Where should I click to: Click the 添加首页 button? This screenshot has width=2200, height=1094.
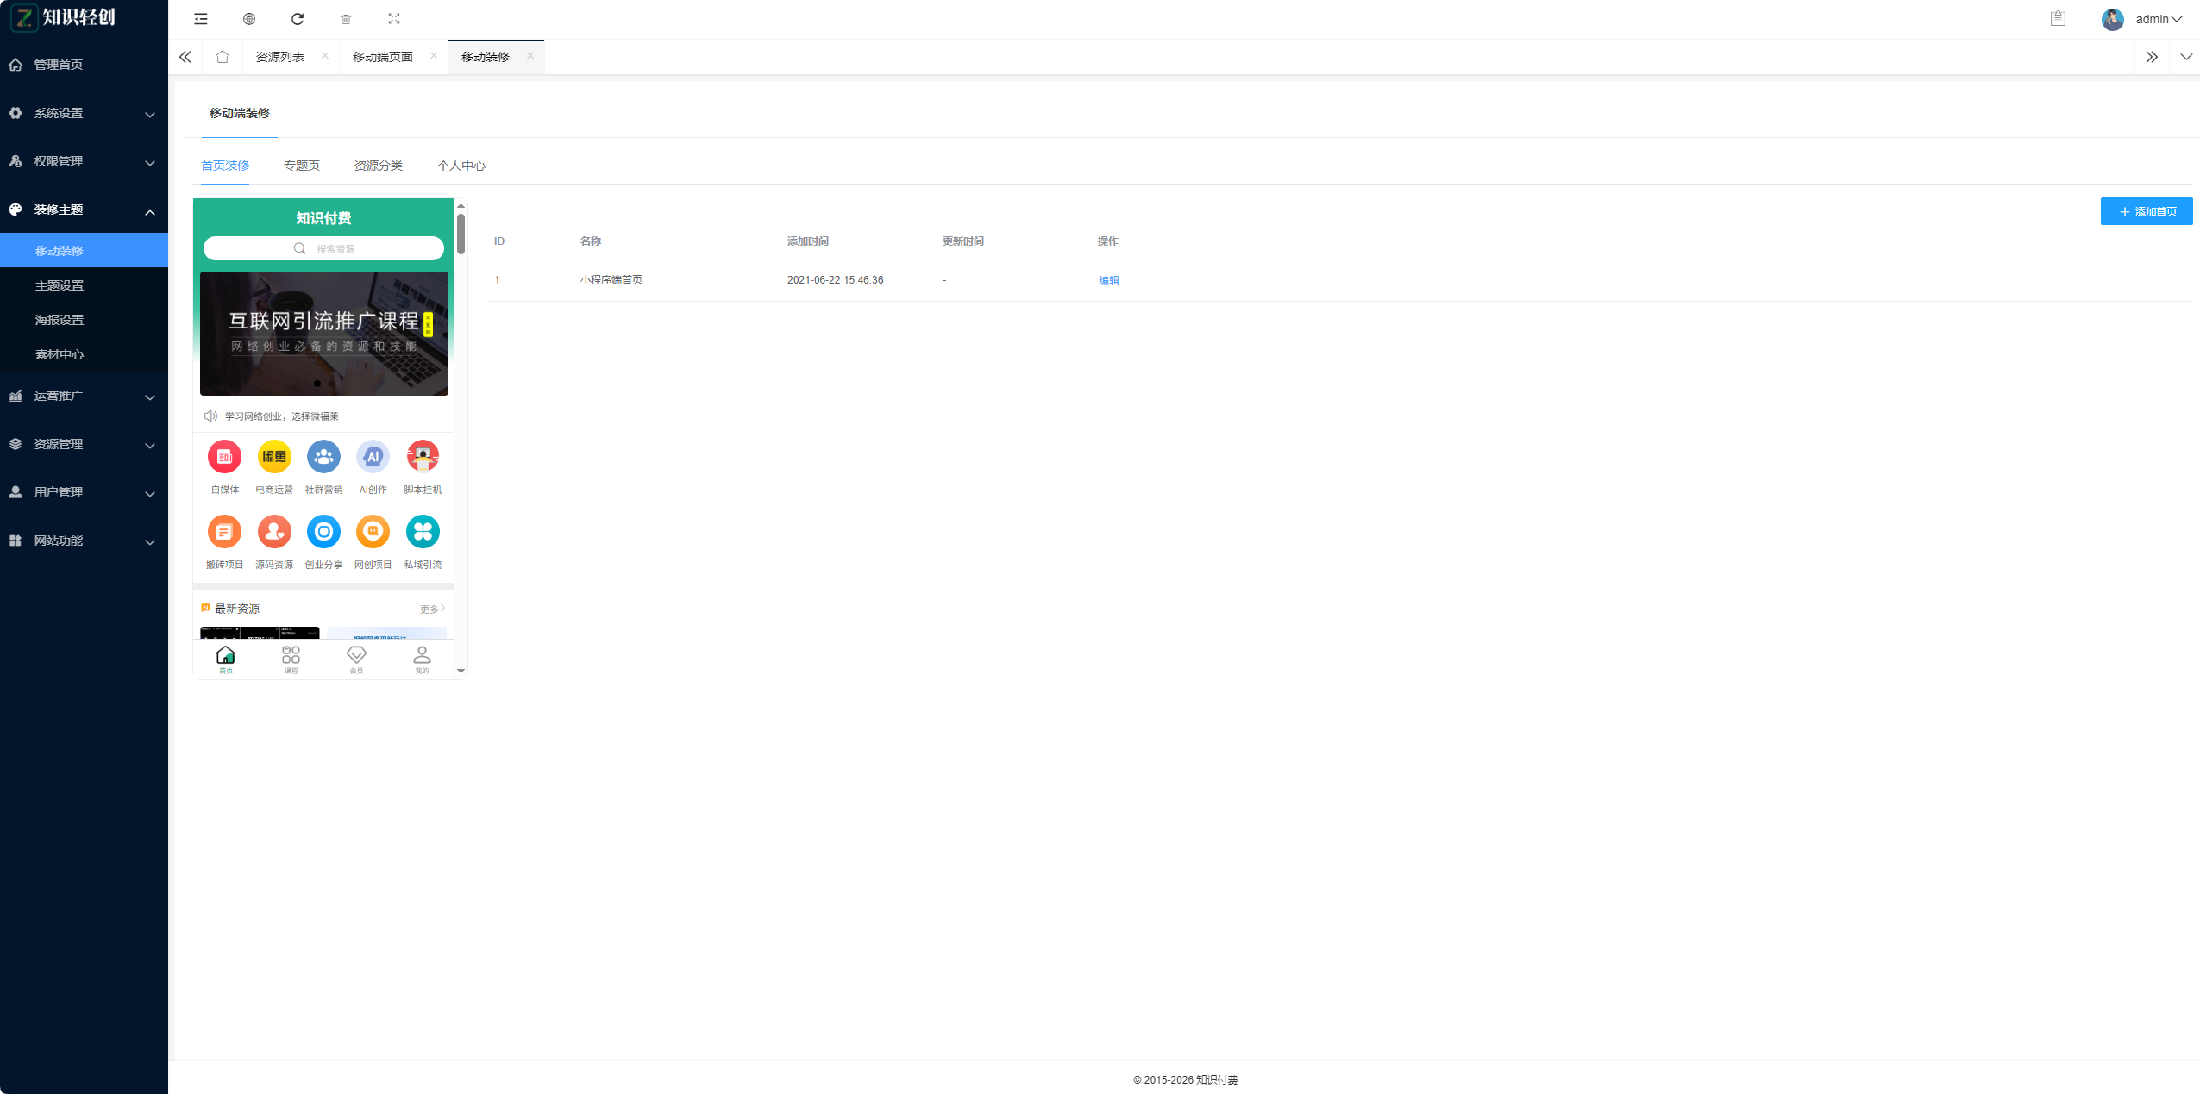pyautogui.click(x=2146, y=211)
